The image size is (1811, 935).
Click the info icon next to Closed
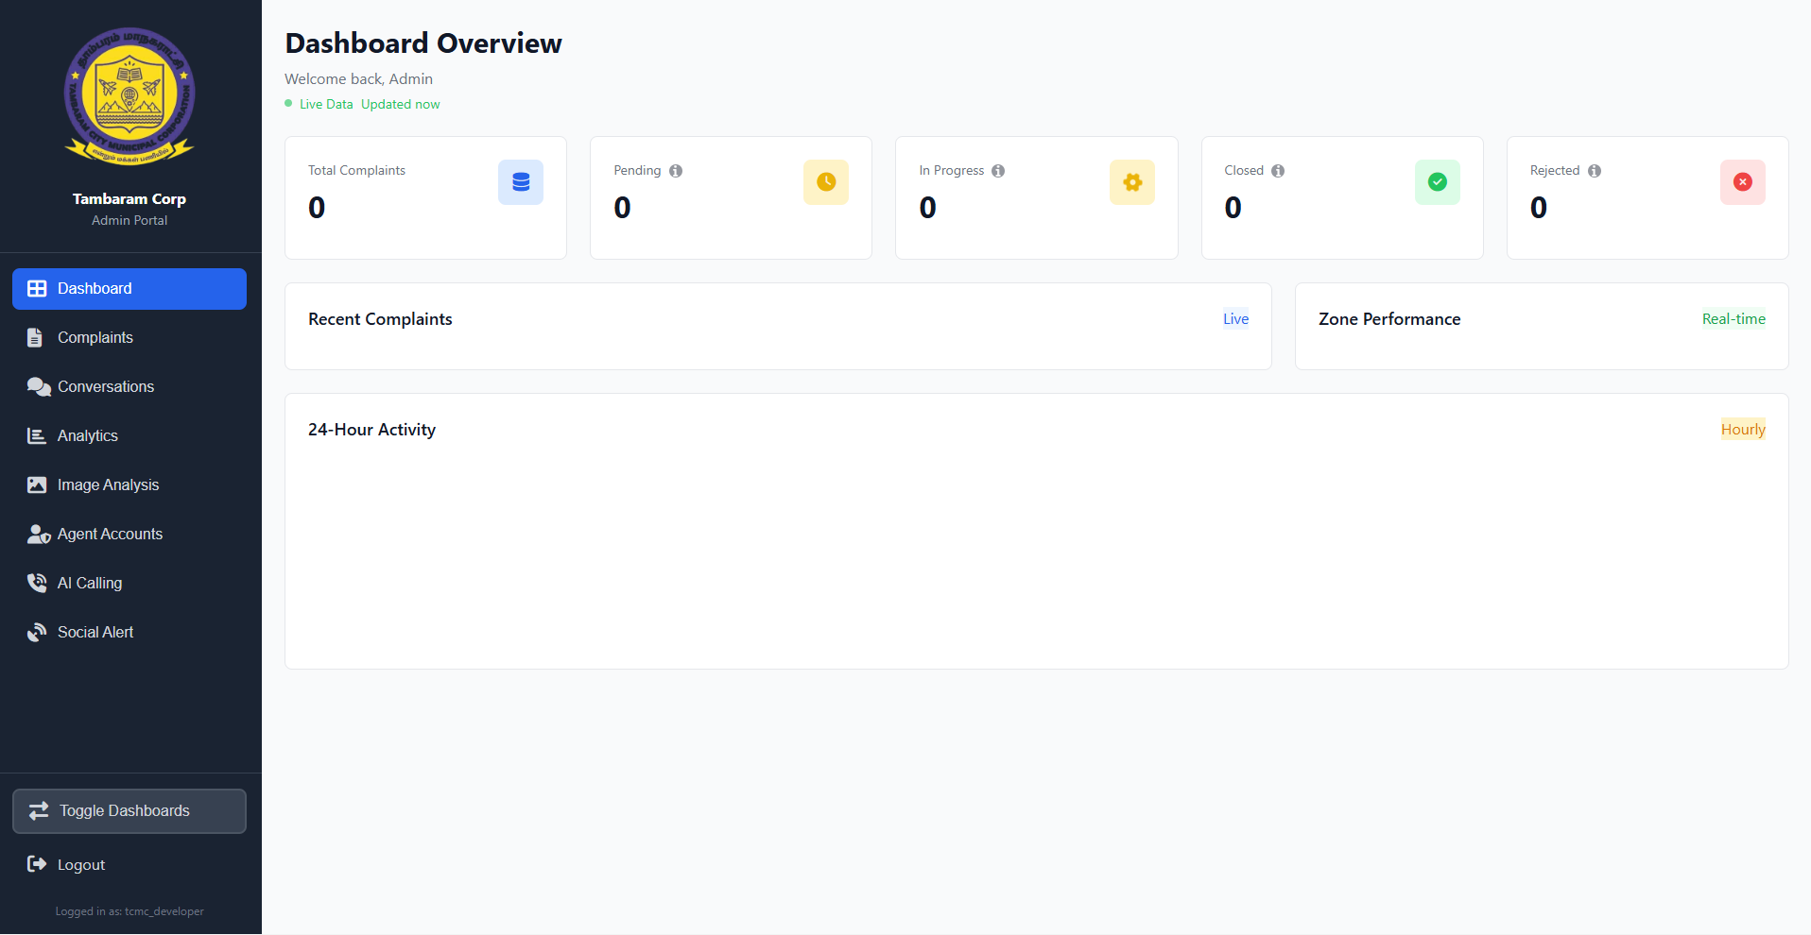coord(1278,171)
